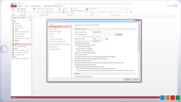
Task: Click the search magnifier in navigation pane
Action: [30, 20]
